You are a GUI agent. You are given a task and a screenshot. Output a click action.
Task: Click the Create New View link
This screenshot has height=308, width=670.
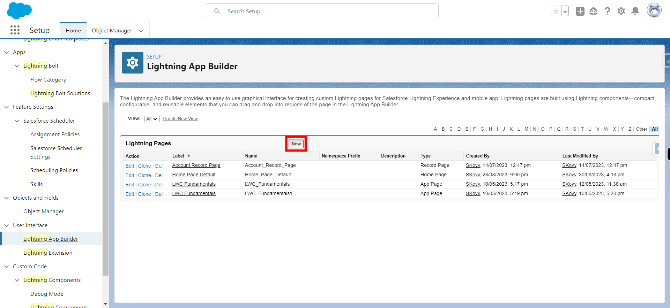tap(180, 119)
